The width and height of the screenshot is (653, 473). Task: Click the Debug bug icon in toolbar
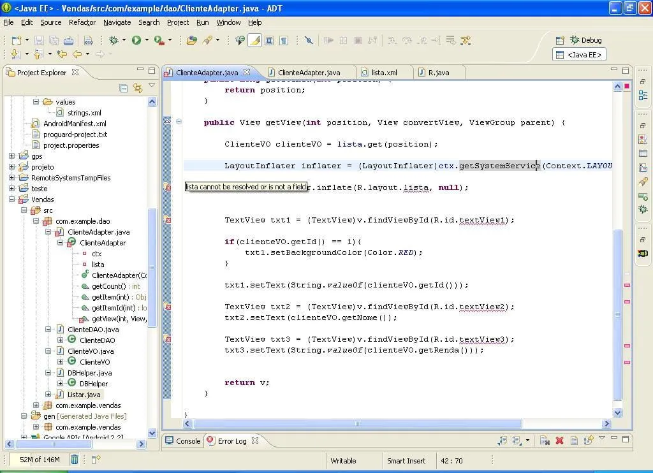point(114,40)
